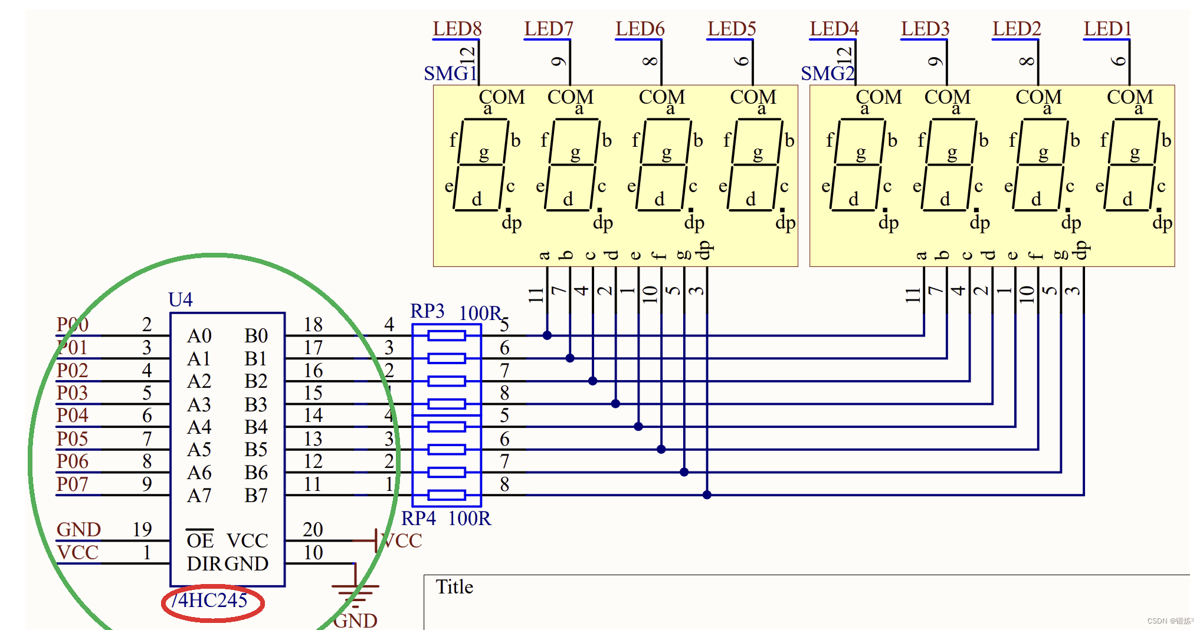1203x630 pixels.
Task: Click the P03 net label
Action: [73, 392]
